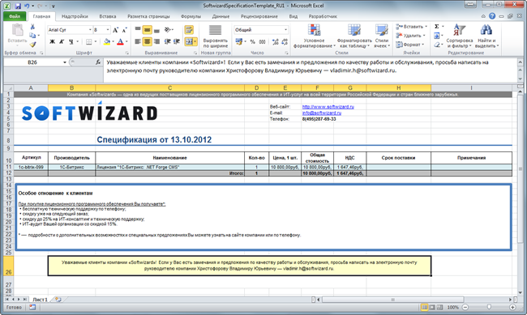Screen dimensions: 527x315
Task: Expand the number format Общий dropdown
Action: [x=285, y=30]
